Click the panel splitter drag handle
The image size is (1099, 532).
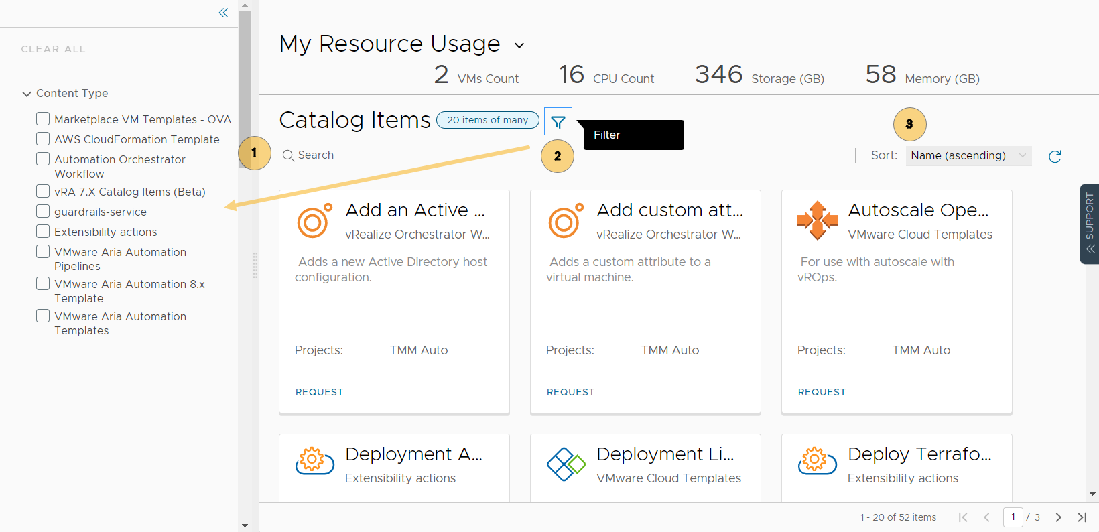(x=255, y=265)
